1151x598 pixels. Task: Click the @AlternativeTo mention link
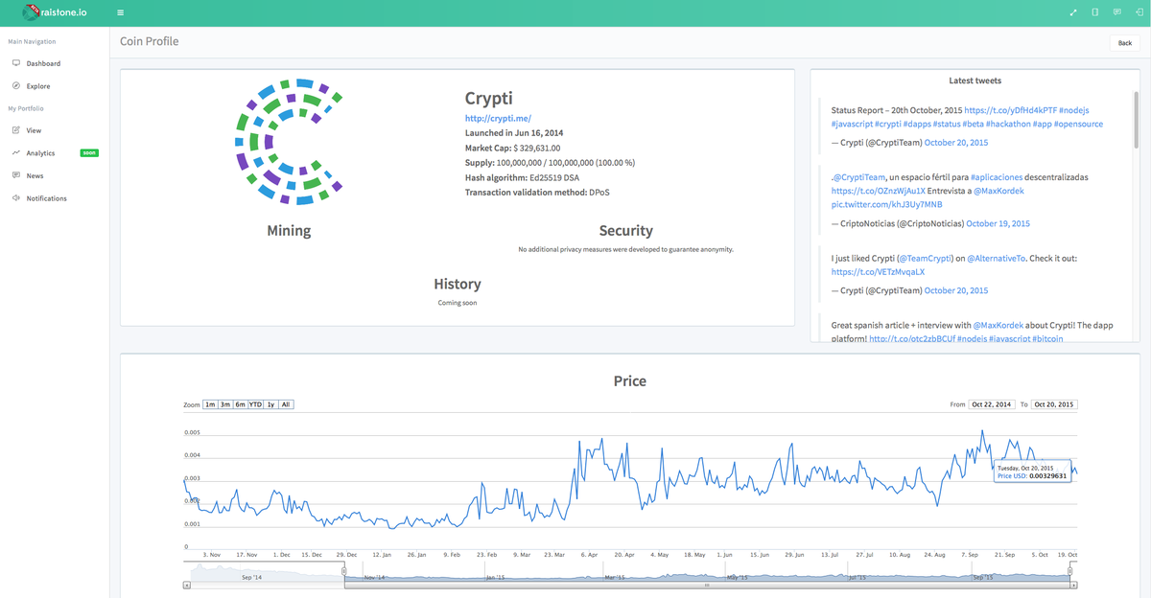[x=998, y=258]
